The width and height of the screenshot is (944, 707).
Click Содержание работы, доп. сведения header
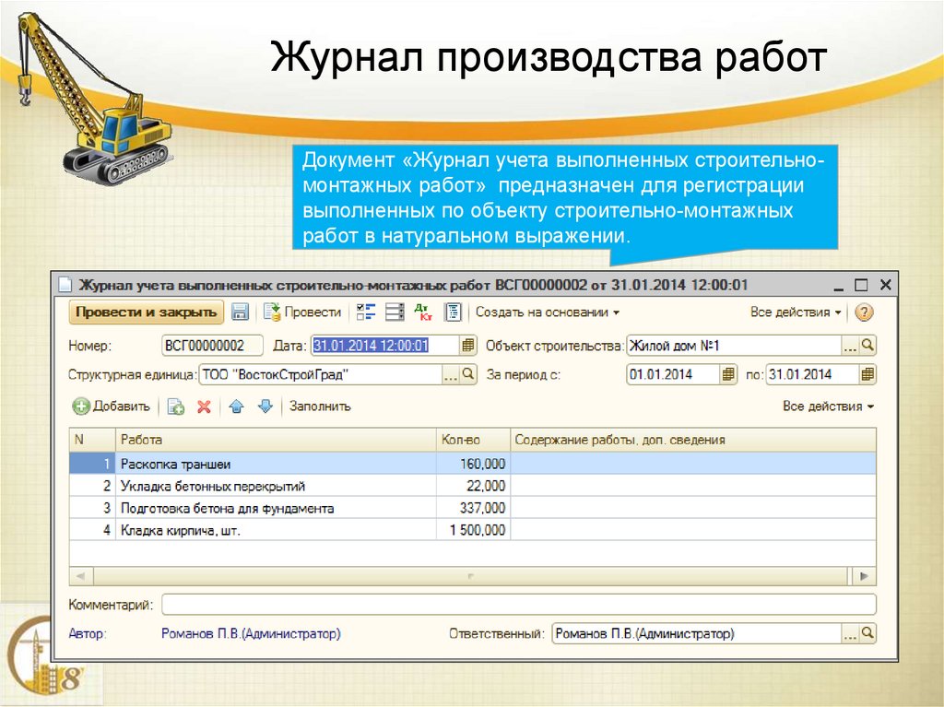click(x=693, y=440)
